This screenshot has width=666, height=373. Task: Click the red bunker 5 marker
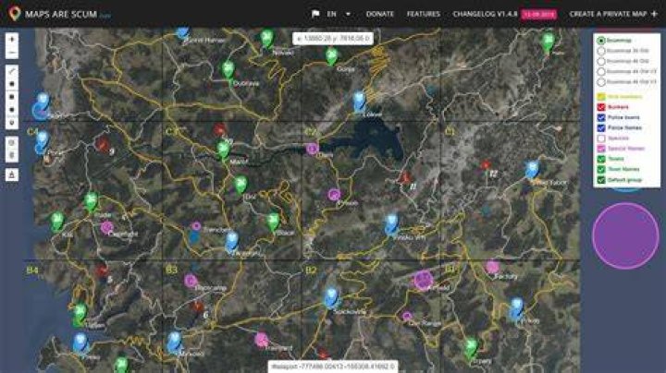pos(102,270)
